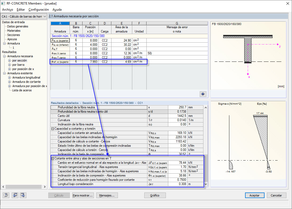Click the Gráfico button

(x=155, y=195)
